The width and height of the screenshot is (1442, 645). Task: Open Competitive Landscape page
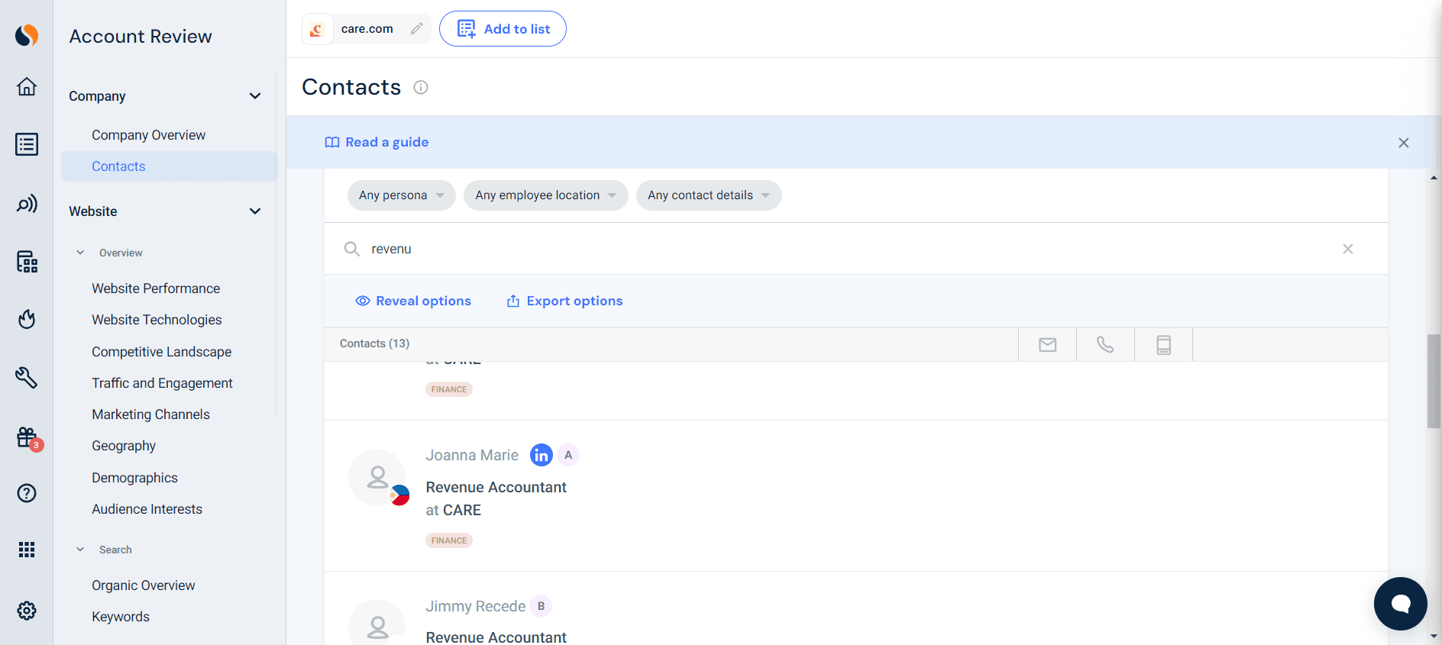(162, 352)
